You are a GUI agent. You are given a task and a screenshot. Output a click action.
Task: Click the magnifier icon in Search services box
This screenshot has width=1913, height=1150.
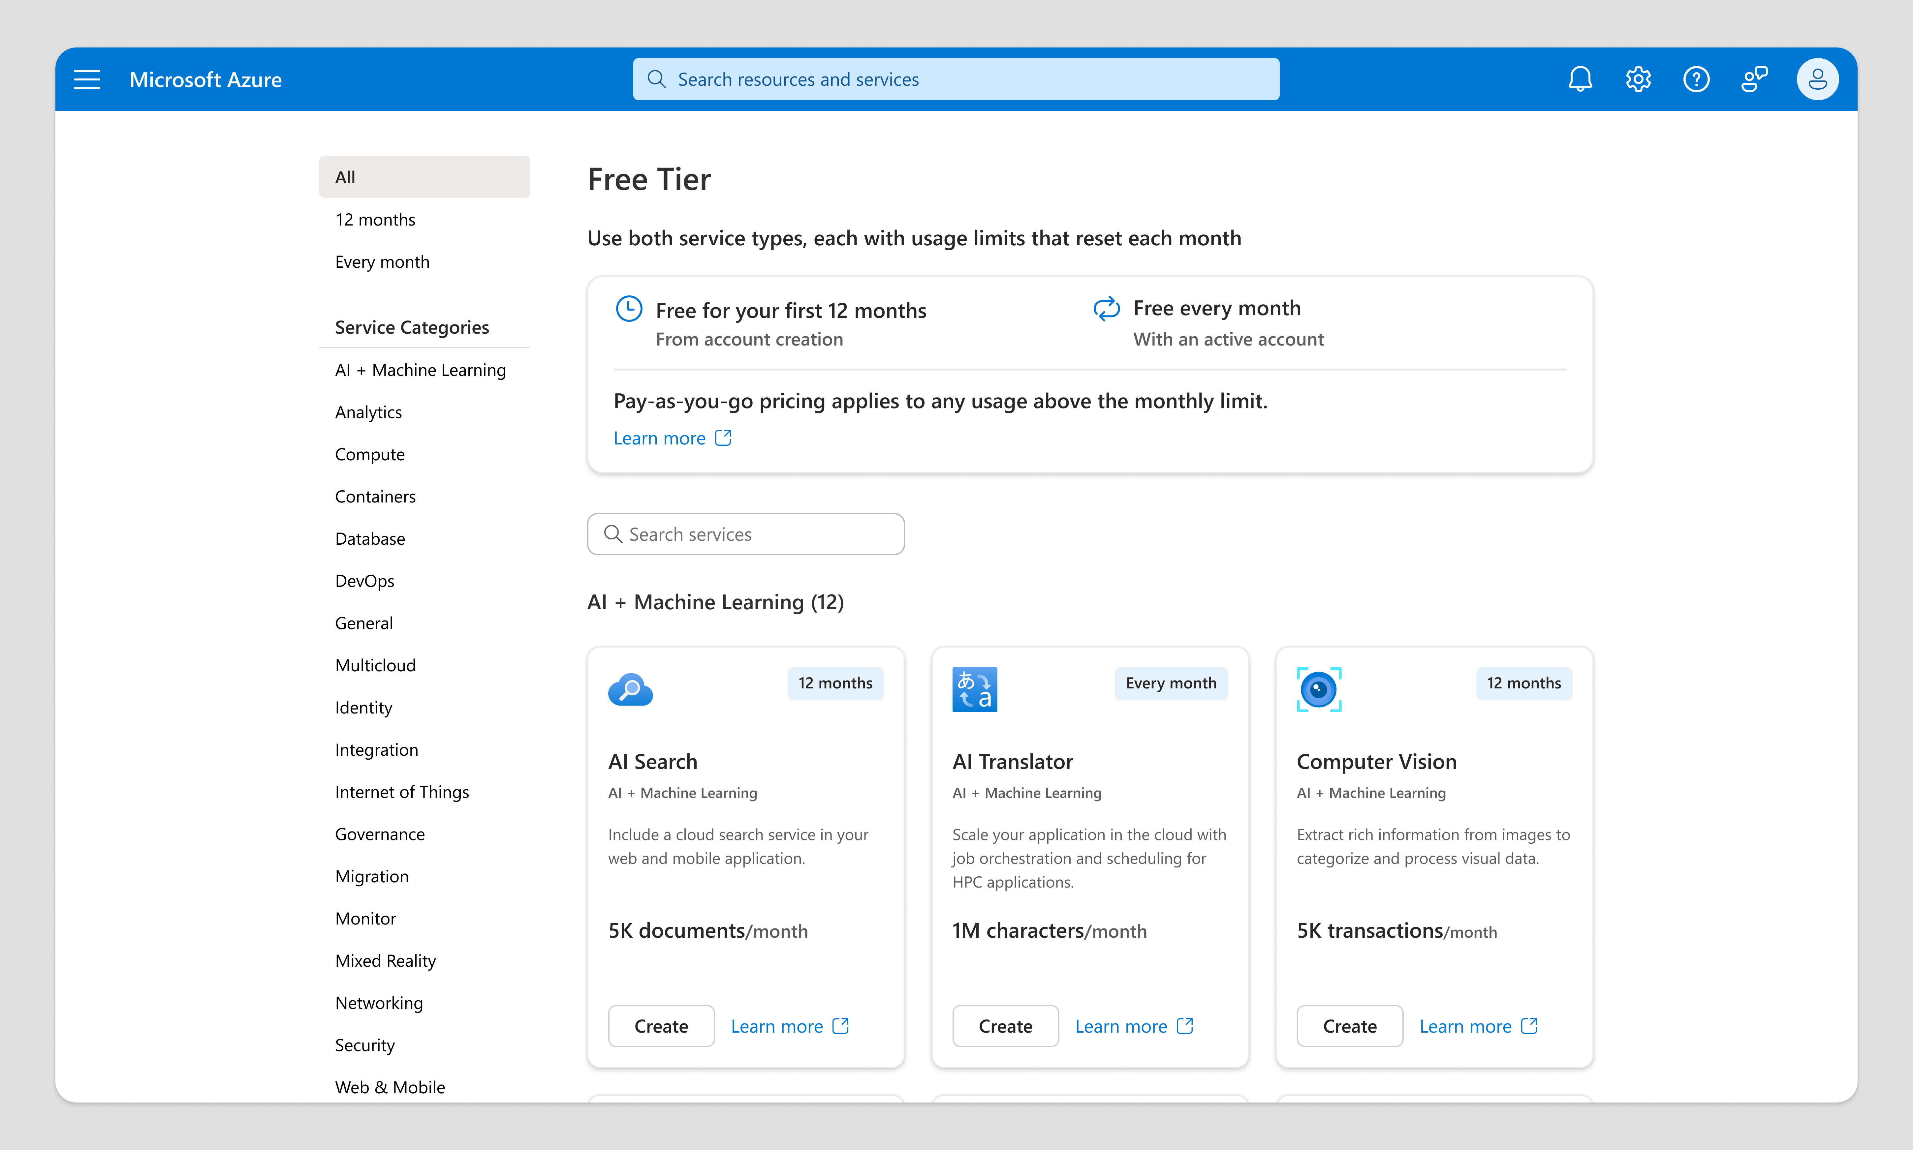tap(612, 534)
